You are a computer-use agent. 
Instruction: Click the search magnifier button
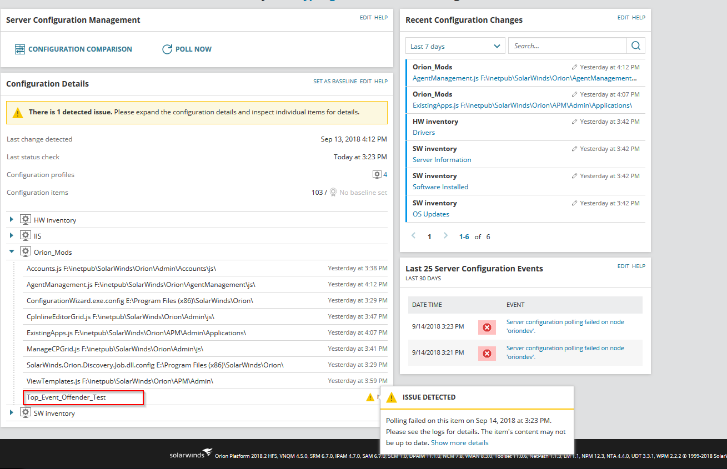[636, 46]
